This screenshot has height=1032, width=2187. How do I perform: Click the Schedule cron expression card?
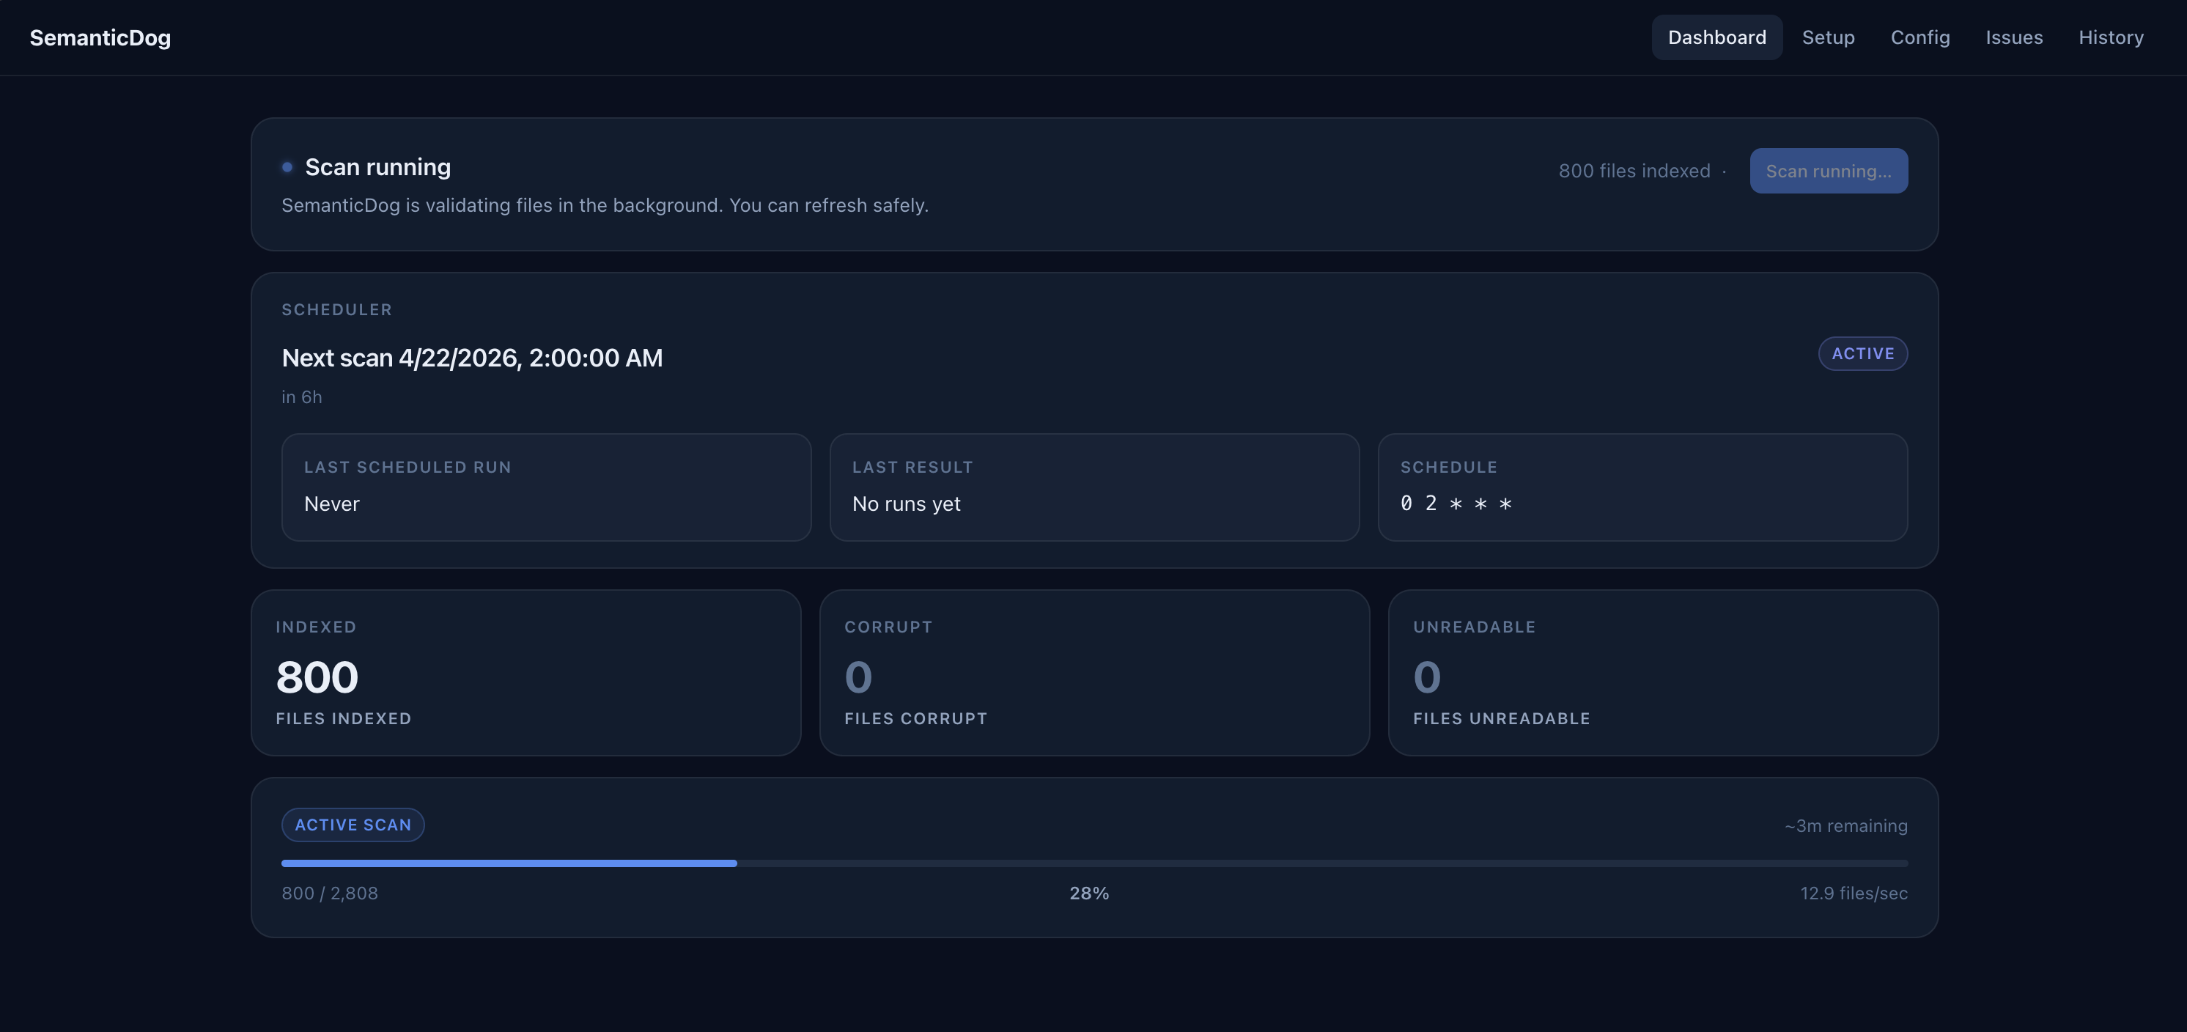coord(1642,487)
